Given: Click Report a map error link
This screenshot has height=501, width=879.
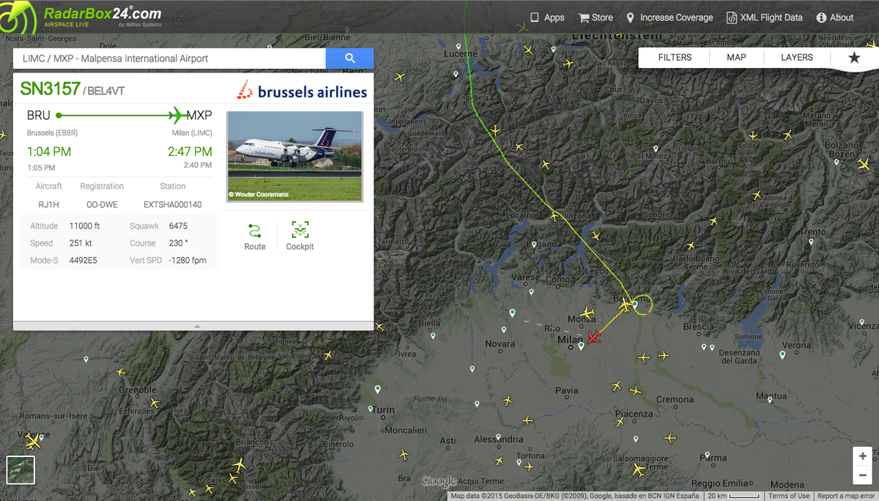Looking at the screenshot, I should click(846, 496).
